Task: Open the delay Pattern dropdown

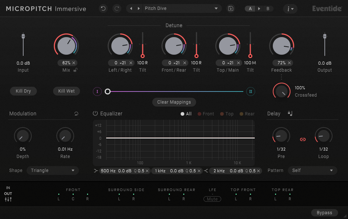Action: point(313,170)
